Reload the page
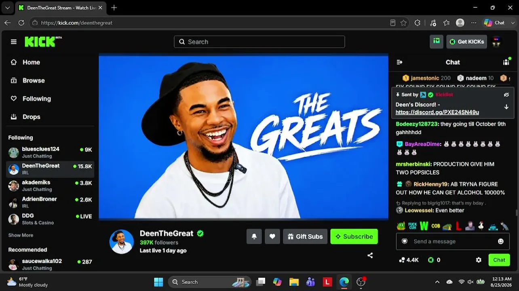The height and width of the screenshot is (291, 519). click(21, 23)
